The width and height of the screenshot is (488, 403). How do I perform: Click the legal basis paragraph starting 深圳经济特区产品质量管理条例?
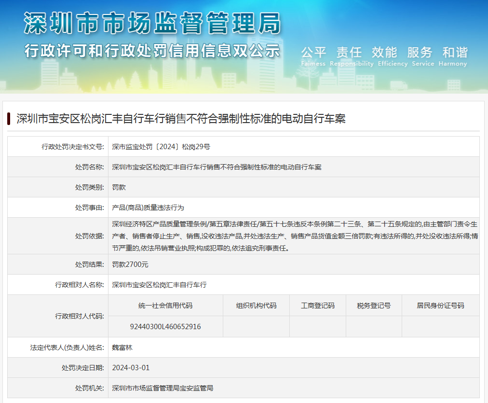[295, 236]
